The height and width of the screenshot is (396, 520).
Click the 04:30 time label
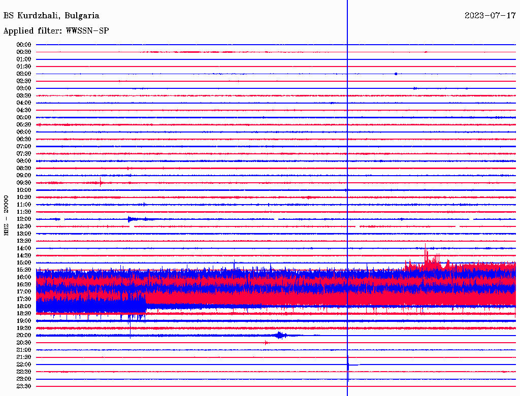click(24, 110)
